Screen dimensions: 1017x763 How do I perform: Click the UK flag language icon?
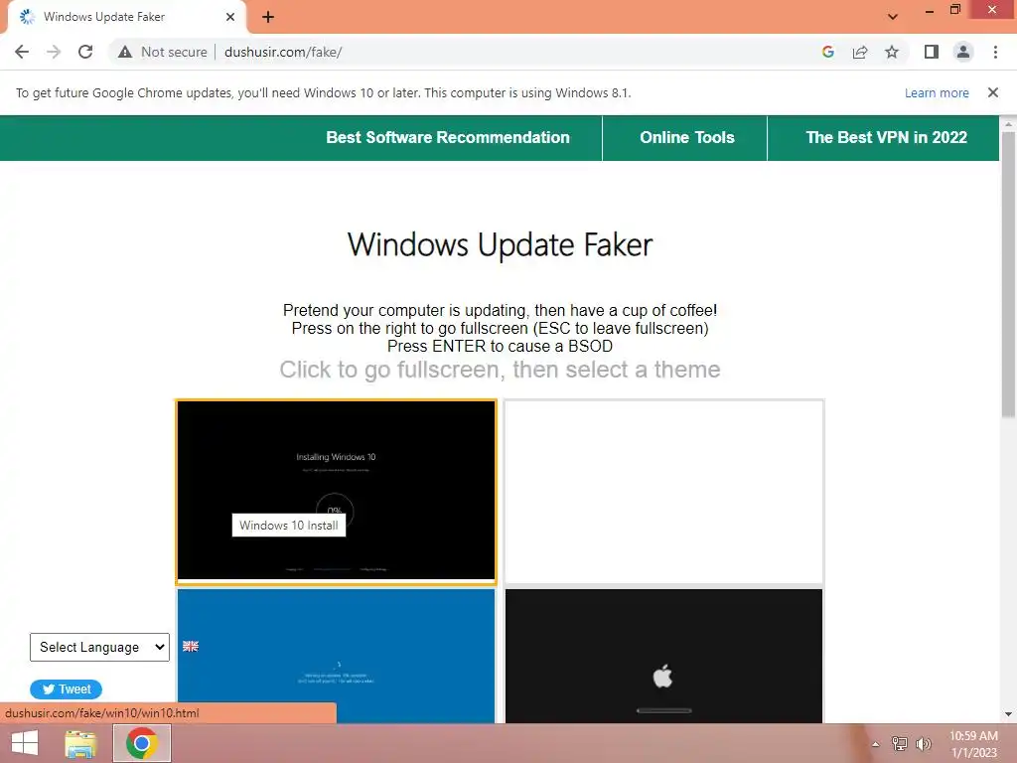(x=191, y=646)
